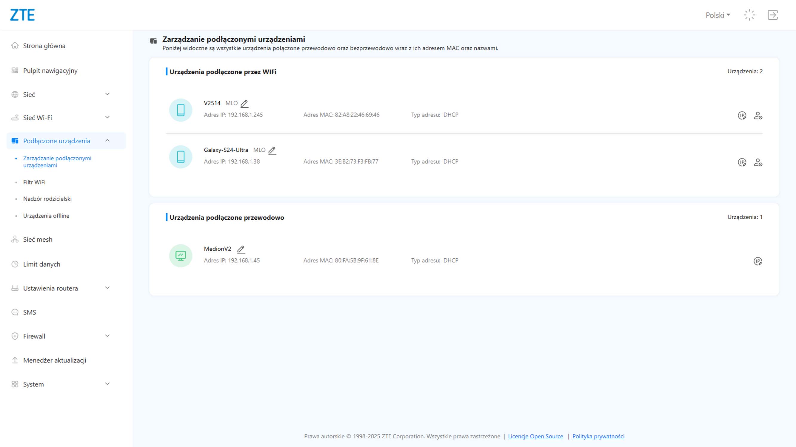Image resolution: width=796 pixels, height=447 pixels.
Task: Click block-user icon for V2514
Action: coord(758,116)
